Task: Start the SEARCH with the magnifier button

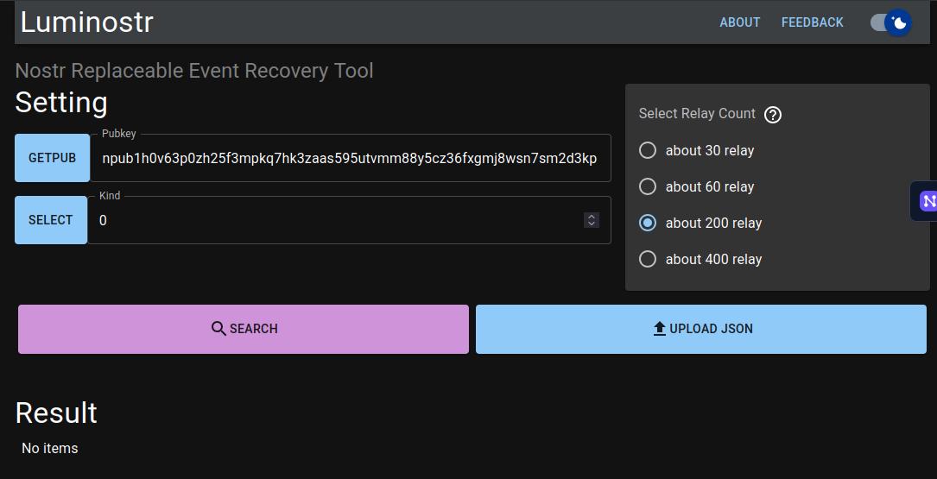Action: click(244, 329)
